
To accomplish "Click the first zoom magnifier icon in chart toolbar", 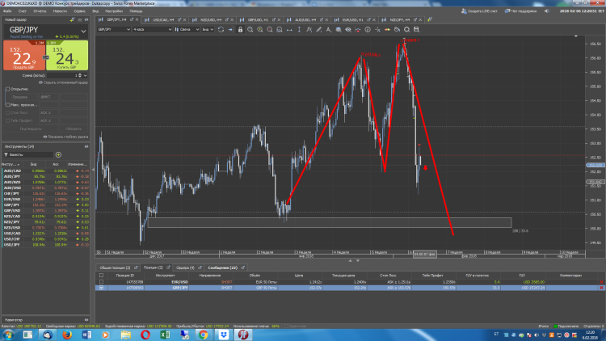I will [250, 29].
